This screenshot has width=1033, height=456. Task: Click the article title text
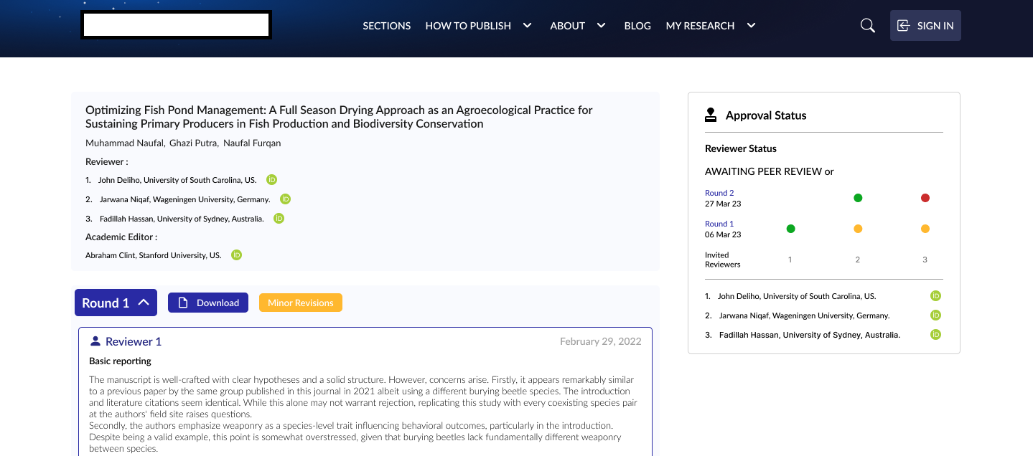click(x=339, y=117)
